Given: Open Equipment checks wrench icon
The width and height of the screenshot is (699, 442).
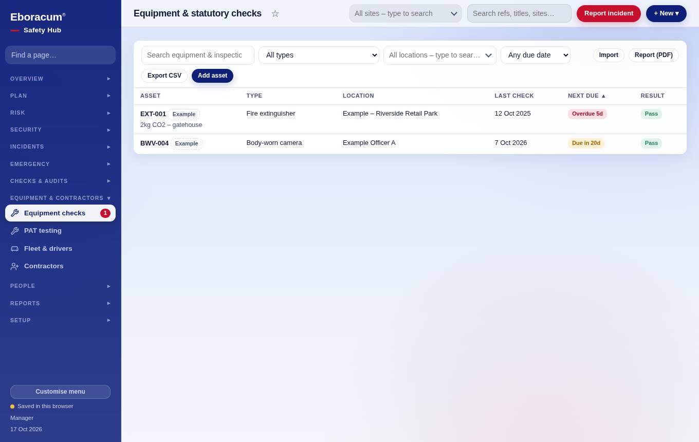Looking at the screenshot, I should [x=14, y=213].
